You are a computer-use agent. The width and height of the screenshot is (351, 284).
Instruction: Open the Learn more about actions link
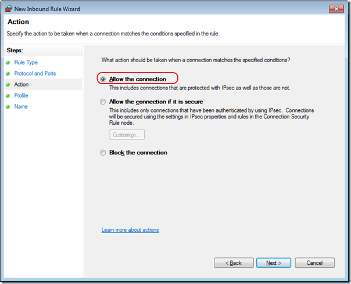click(x=130, y=230)
